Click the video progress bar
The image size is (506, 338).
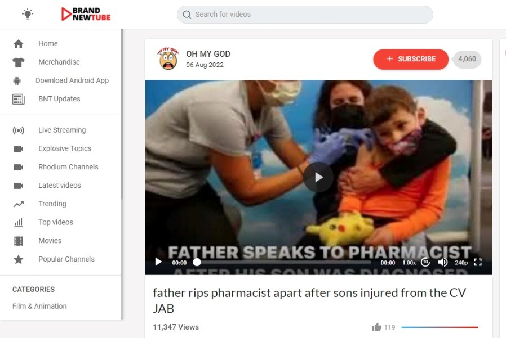(x=282, y=262)
